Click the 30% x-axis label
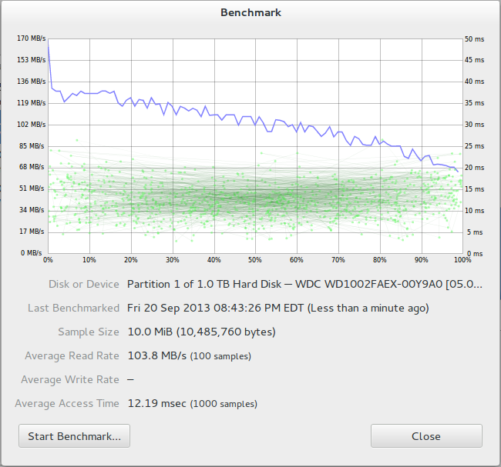Viewport: 501px width, 467px height. [172, 259]
